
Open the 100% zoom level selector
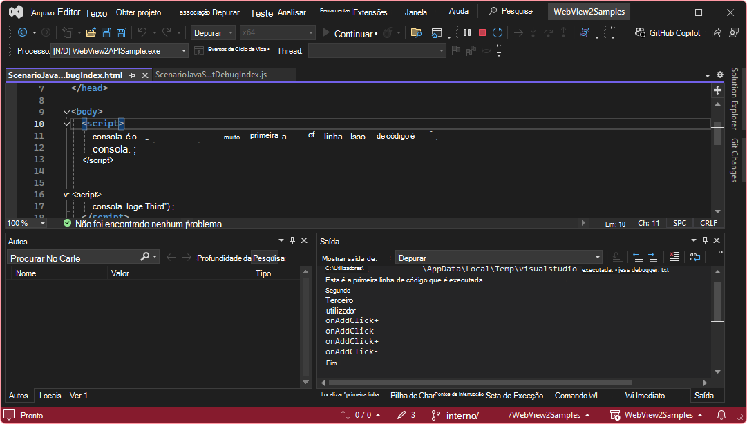26,223
